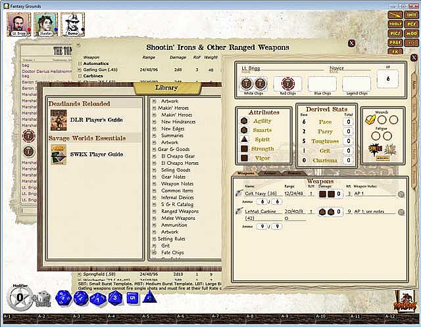This screenshot has height=327, width=421.
Task: Pick the blue d20 die
Action: coord(63,298)
